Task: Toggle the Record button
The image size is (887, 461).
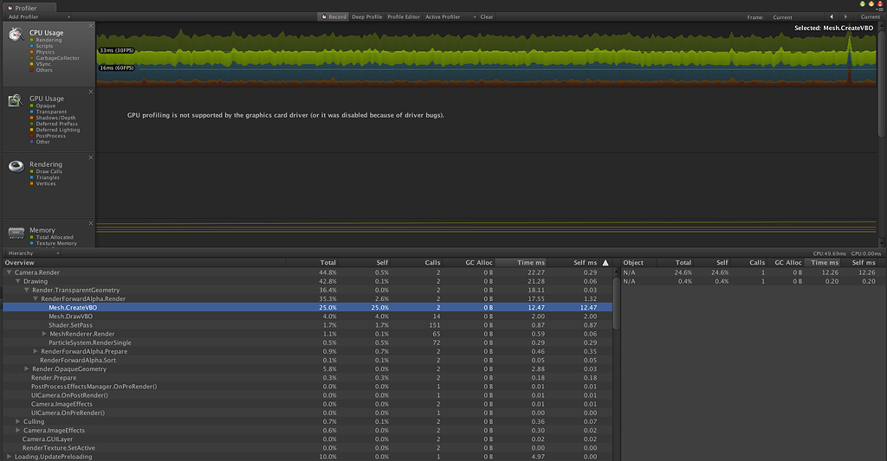Action: [333, 17]
